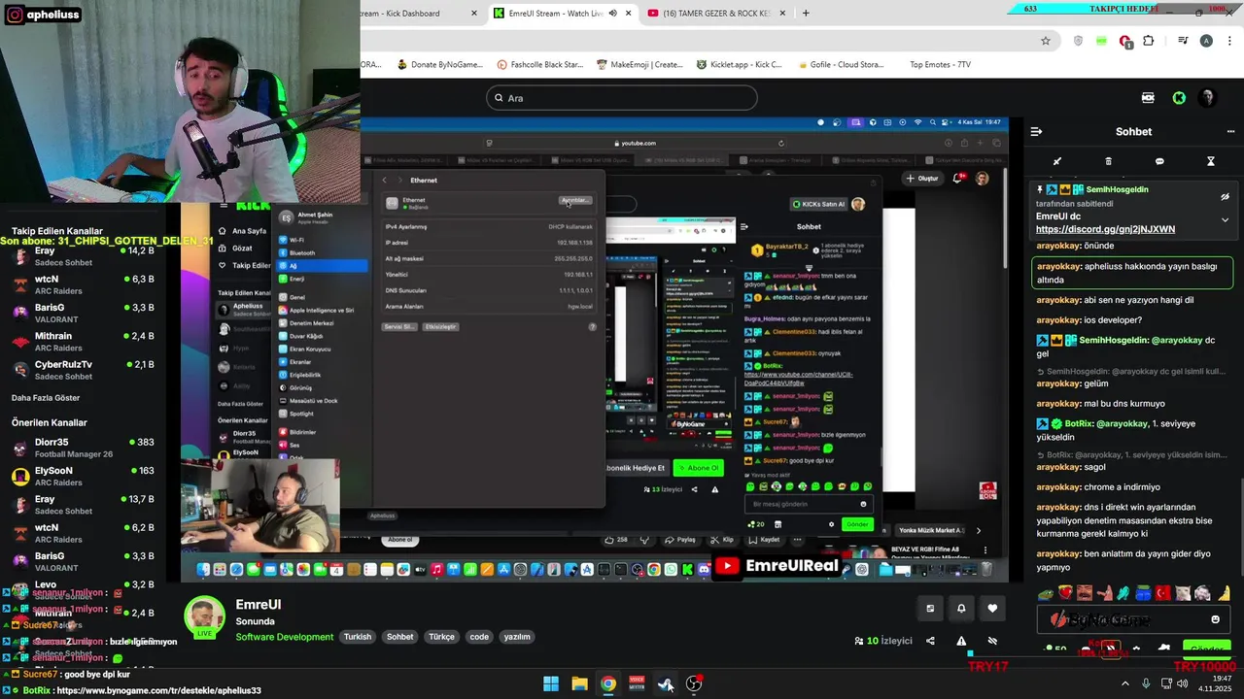Click the heart follow button for EmreUI
1244x699 pixels.
coord(992,609)
